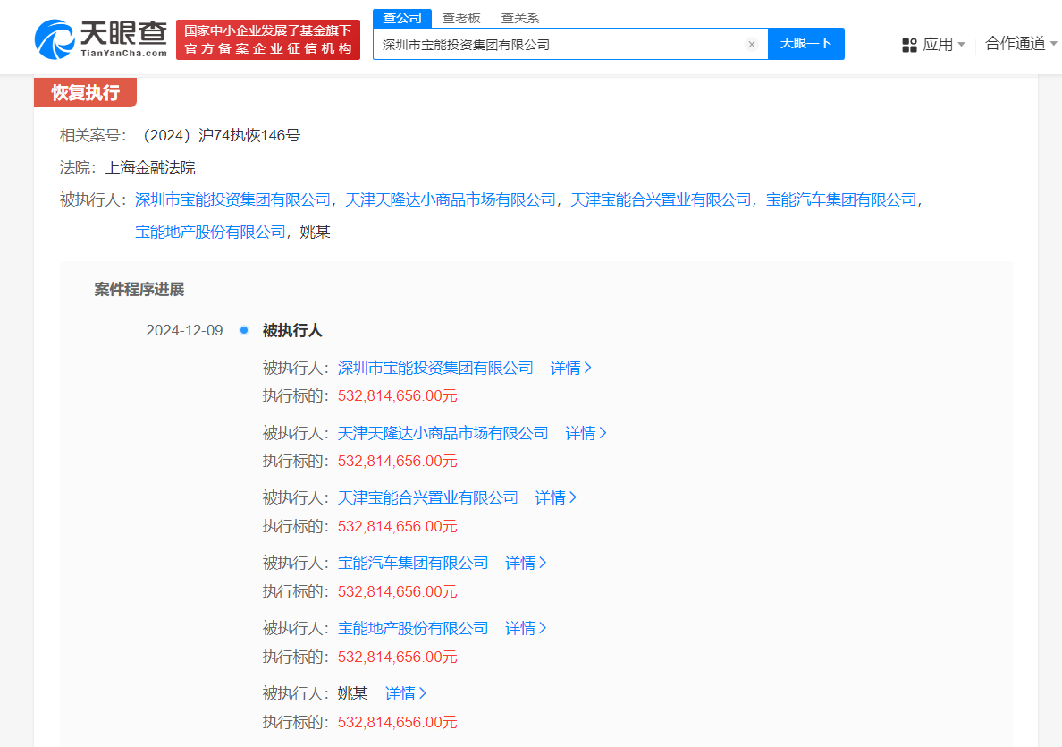The image size is (1062, 747).
Task: Expand the 应用 dropdown arrow
Action: 961,45
